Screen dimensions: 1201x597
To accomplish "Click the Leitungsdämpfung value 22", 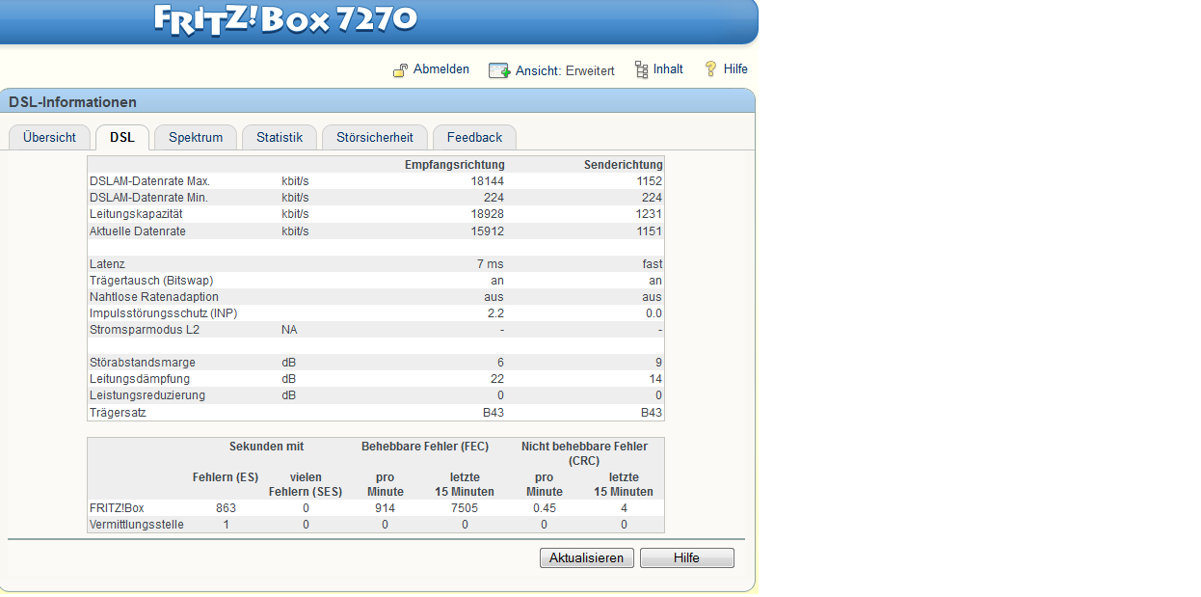I will click(x=497, y=379).
